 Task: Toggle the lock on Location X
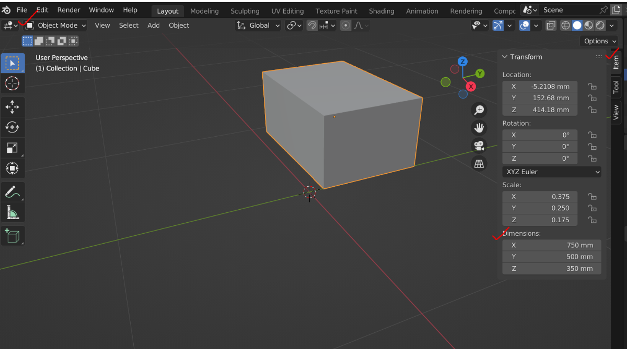tap(592, 87)
